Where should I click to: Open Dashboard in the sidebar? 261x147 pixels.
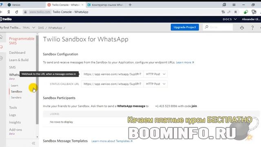click(17, 53)
